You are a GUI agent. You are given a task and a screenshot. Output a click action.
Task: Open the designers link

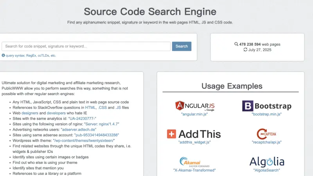point(30,113)
